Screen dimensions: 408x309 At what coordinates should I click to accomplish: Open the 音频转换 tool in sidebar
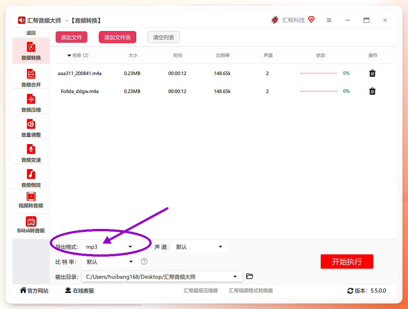pos(31,51)
